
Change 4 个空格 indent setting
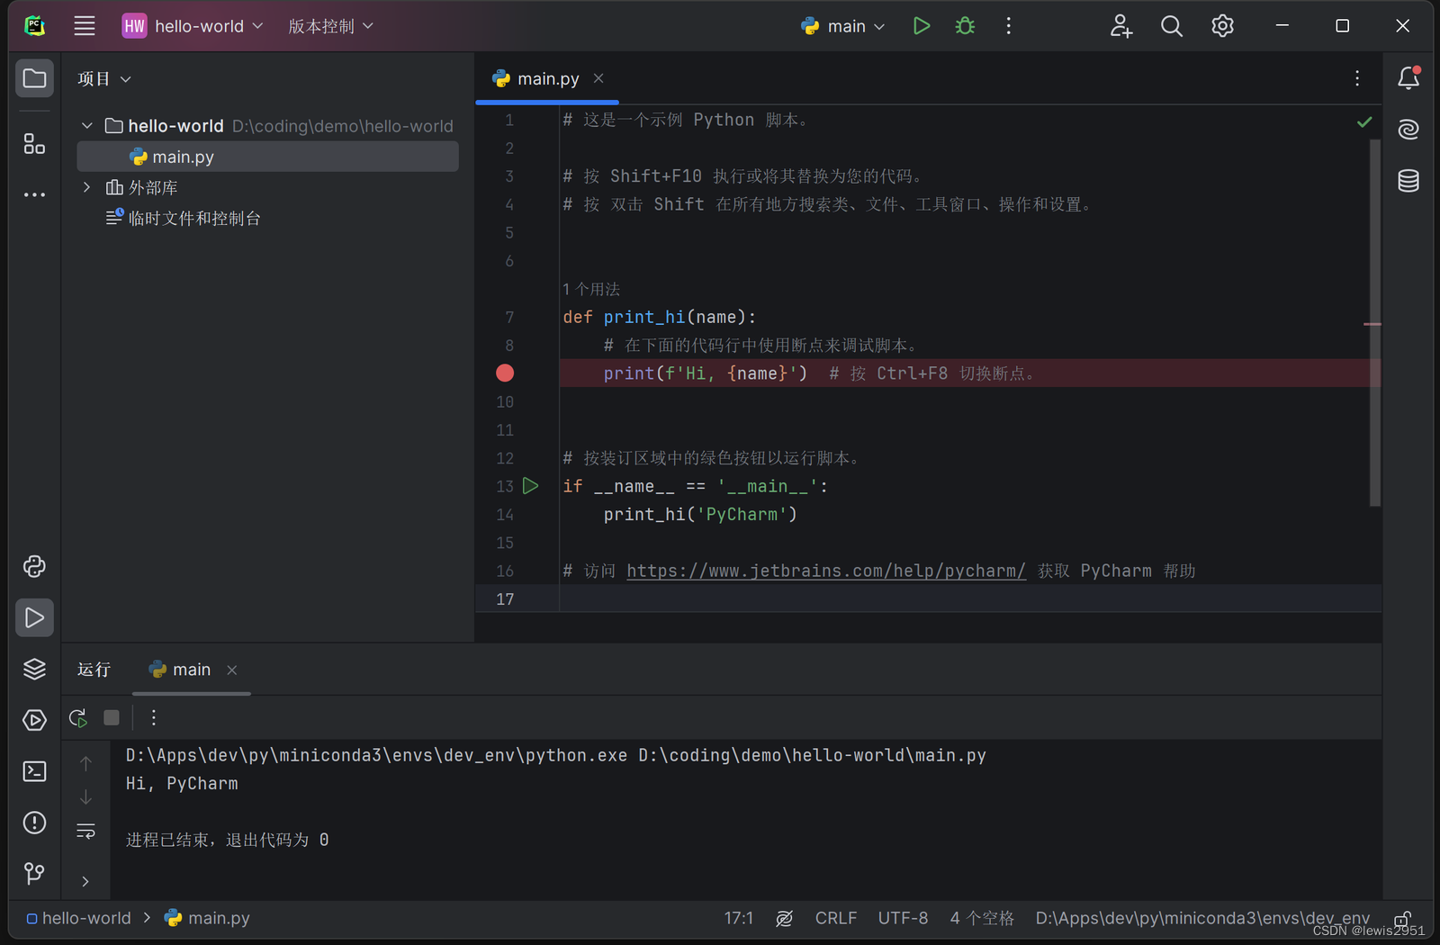pyautogui.click(x=982, y=918)
